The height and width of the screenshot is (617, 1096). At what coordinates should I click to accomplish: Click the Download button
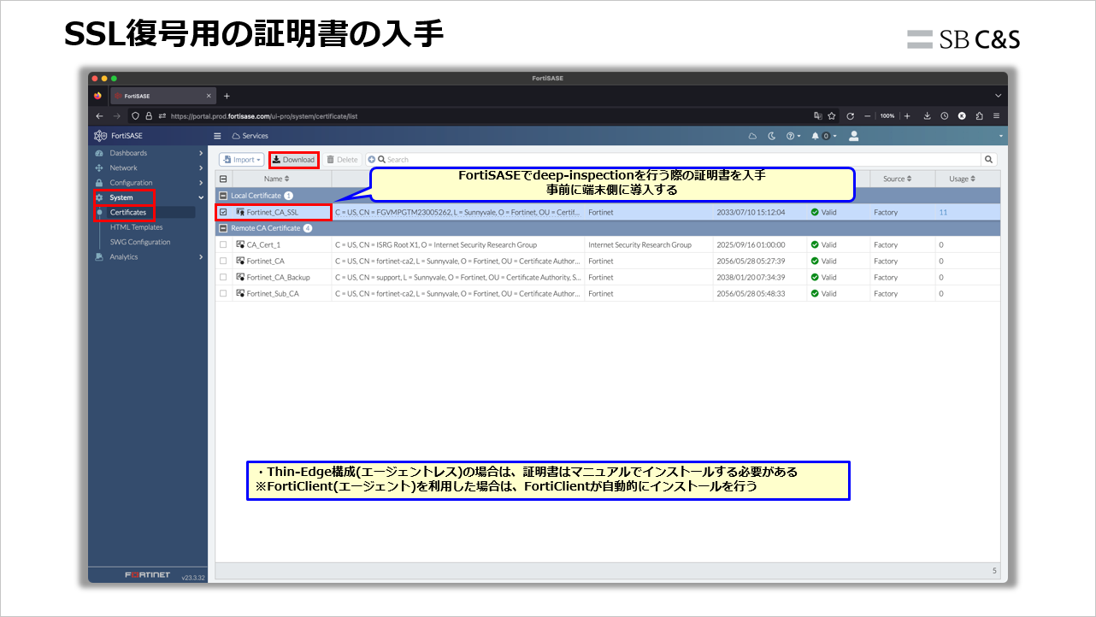[x=293, y=159]
